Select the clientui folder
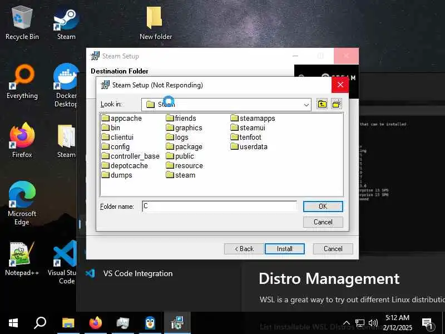This screenshot has height=334, width=445. pyautogui.click(x=117, y=137)
